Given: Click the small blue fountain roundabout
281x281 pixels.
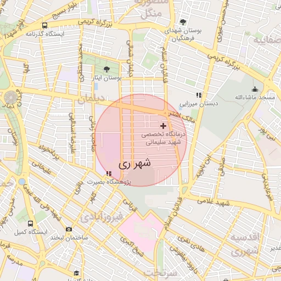Looking at the screenshot, I should click(x=22, y=182).
